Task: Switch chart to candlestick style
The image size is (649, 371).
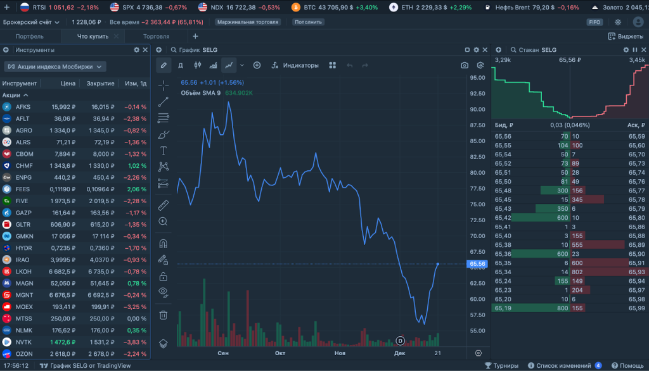Action: click(x=197, y=65)
